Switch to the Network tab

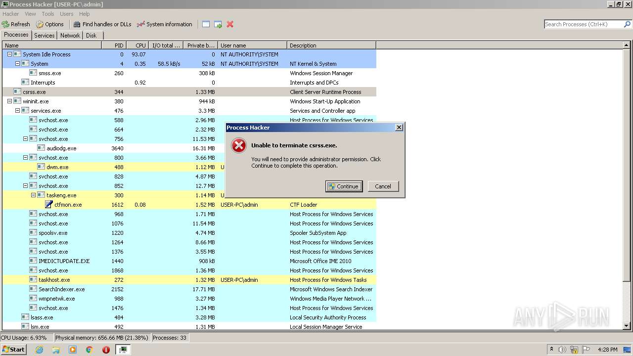click(70, 36)
